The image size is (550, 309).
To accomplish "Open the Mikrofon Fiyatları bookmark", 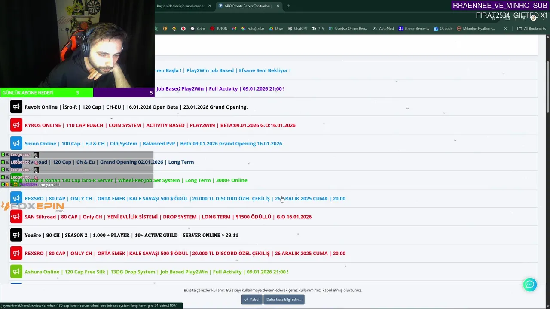I will 476,29.
